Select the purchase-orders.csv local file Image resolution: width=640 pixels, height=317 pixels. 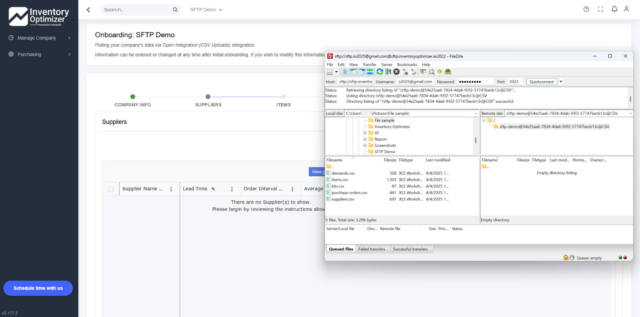[349, 193]
